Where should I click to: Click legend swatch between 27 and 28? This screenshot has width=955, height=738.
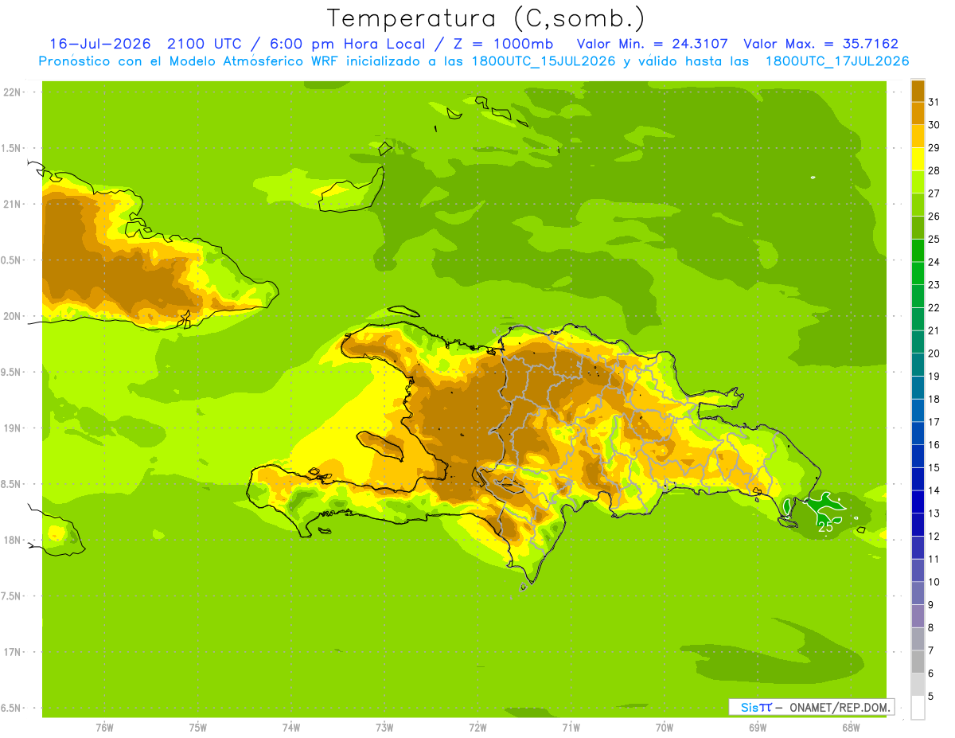tap(918, 182)
